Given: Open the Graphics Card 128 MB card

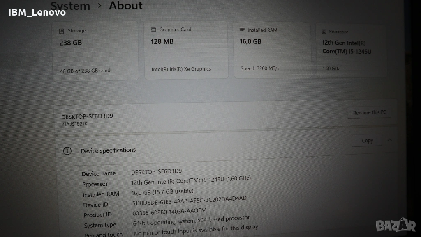Looking at the screenshot, I should pos(186,50).
